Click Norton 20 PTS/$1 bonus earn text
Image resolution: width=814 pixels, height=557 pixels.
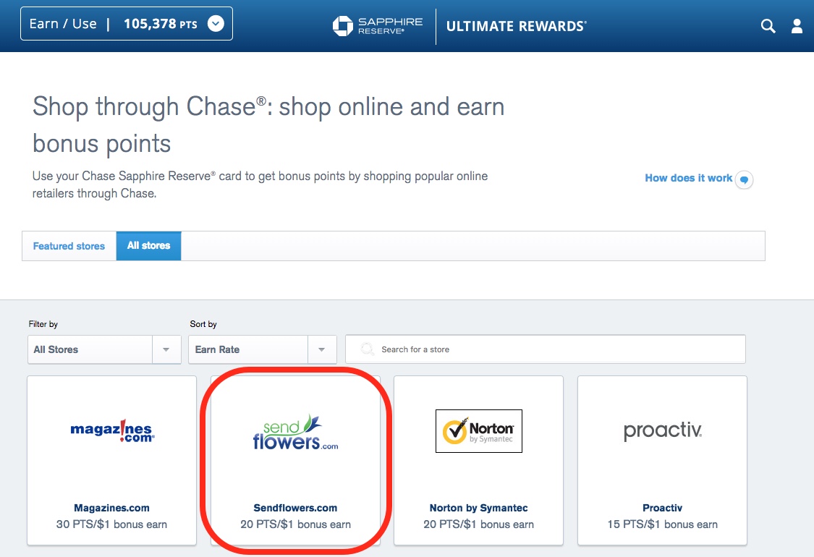click(x=479, y=524)
